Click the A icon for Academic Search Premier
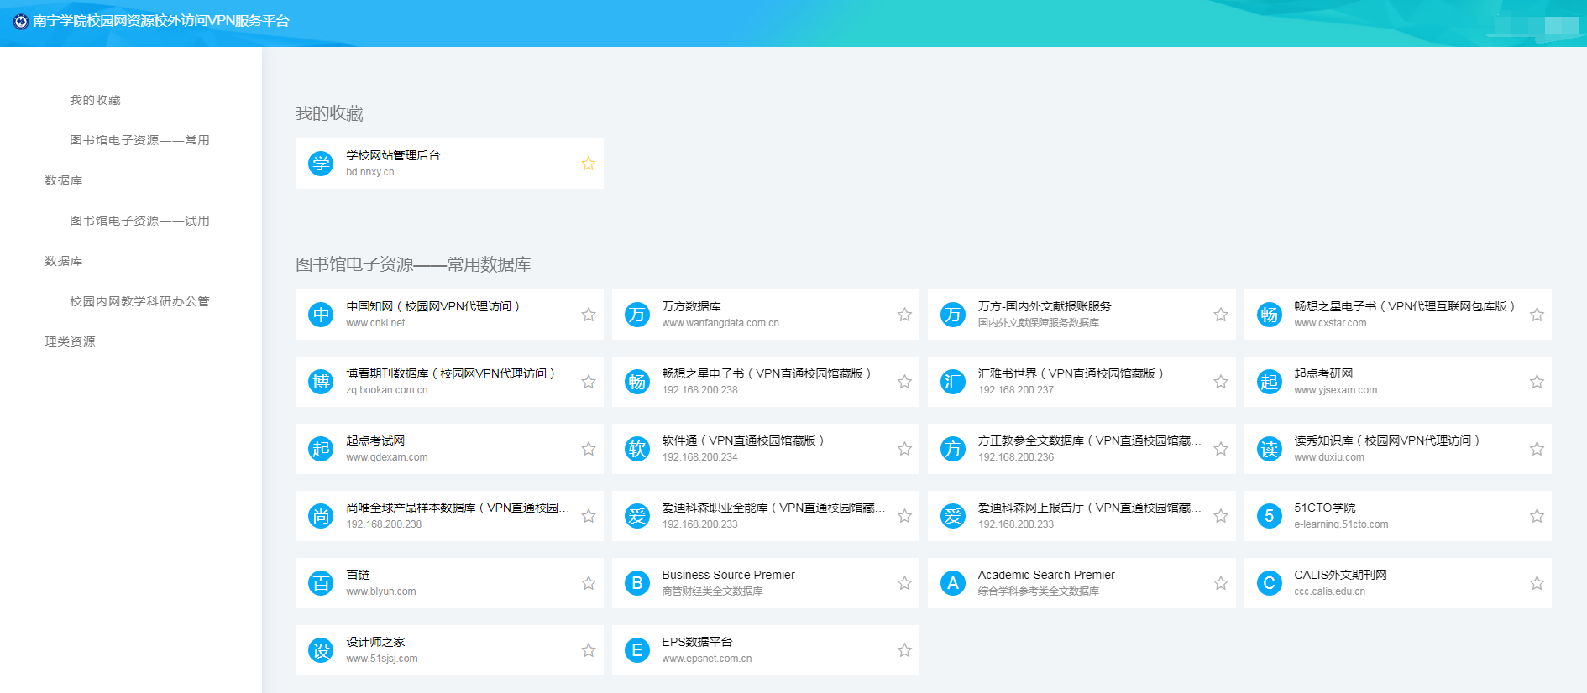 click(x=952, y=583)
